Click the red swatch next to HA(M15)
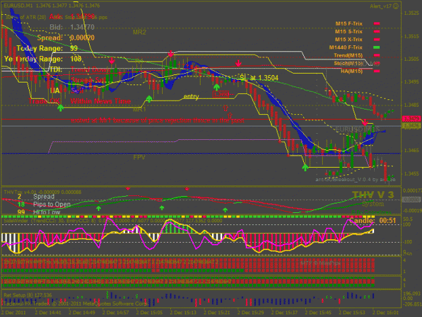Screen dimensions: 422x317 click(377, 71)
